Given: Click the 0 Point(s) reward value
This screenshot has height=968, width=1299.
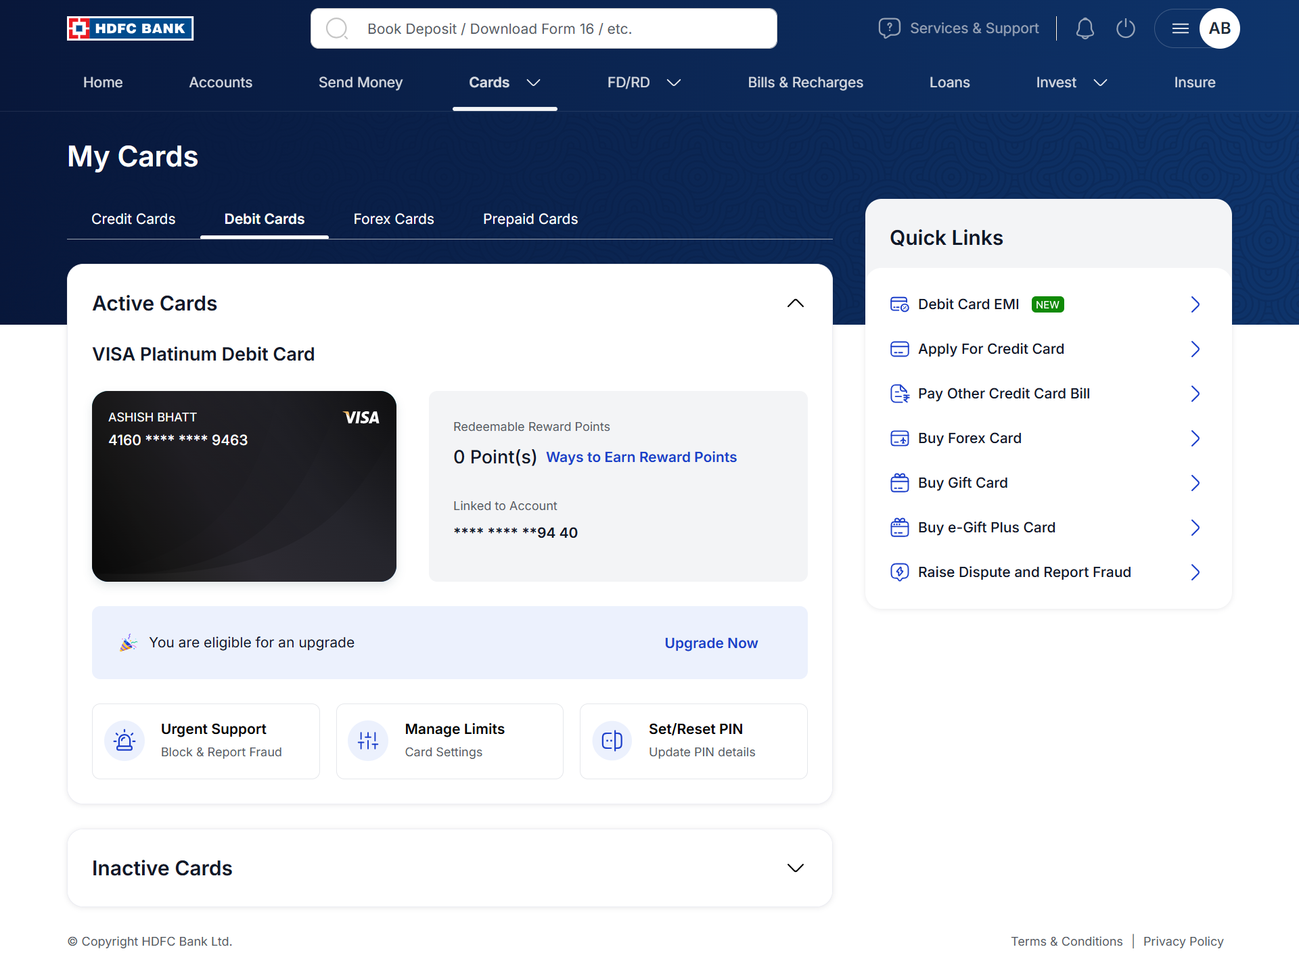Looking at the screenshot, I should [495, 457].
